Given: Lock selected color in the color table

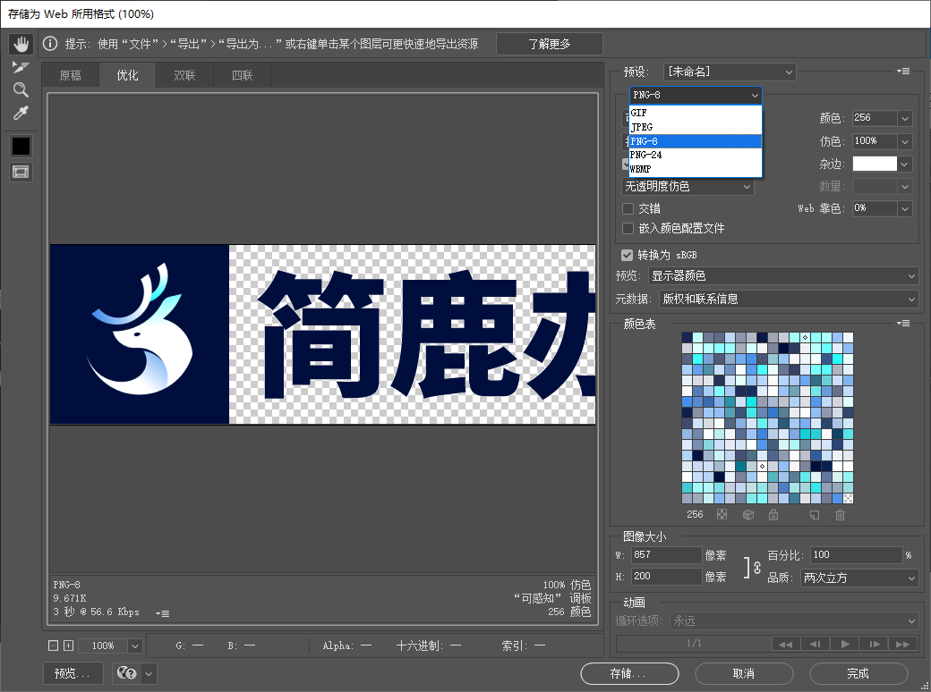Looking at the screenshot, I should 775,514.
